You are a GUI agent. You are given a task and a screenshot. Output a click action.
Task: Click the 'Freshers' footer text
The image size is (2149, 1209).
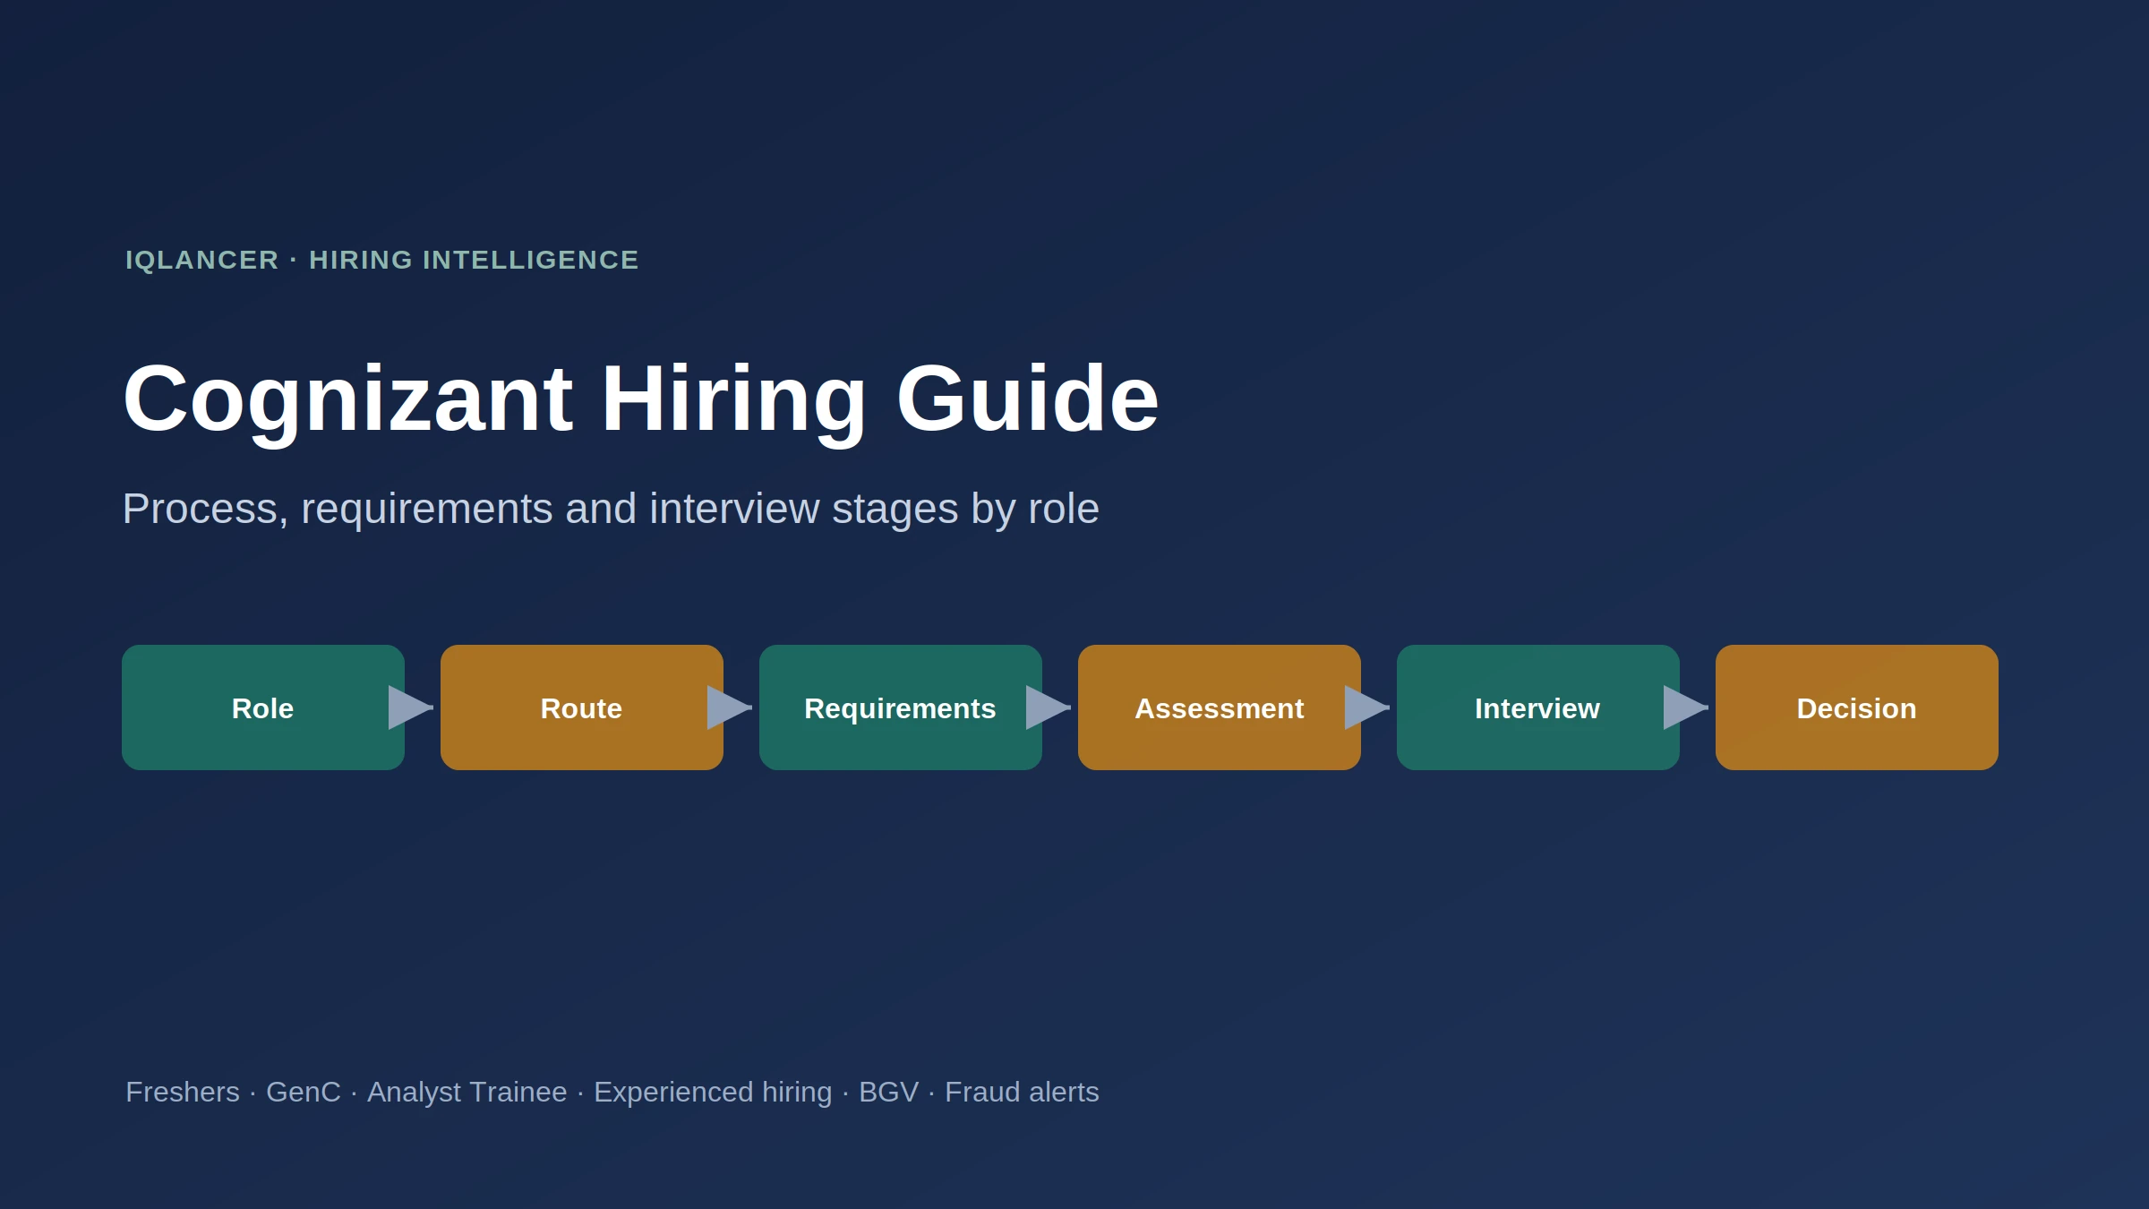[x=183, y=1092]
